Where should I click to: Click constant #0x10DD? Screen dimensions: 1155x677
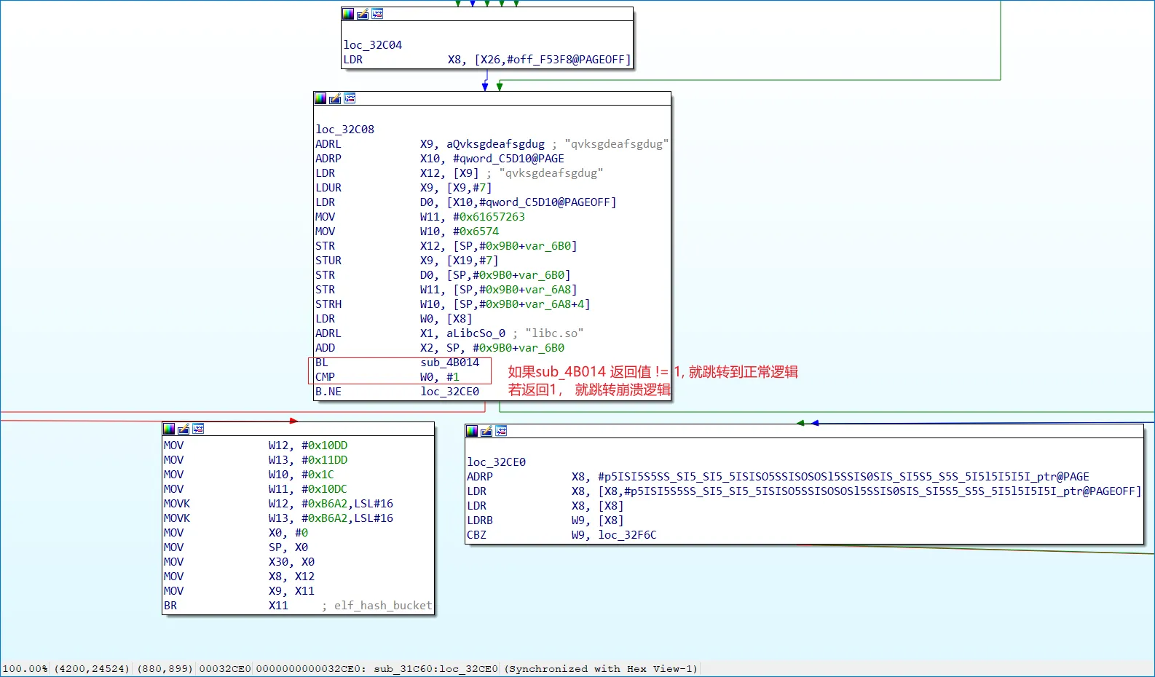(325, 446)
